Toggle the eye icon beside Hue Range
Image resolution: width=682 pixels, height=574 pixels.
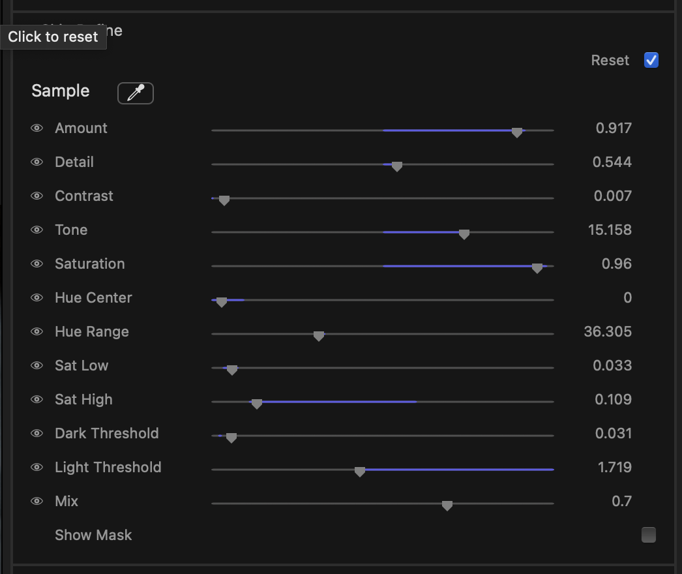(x=37, y=331)
